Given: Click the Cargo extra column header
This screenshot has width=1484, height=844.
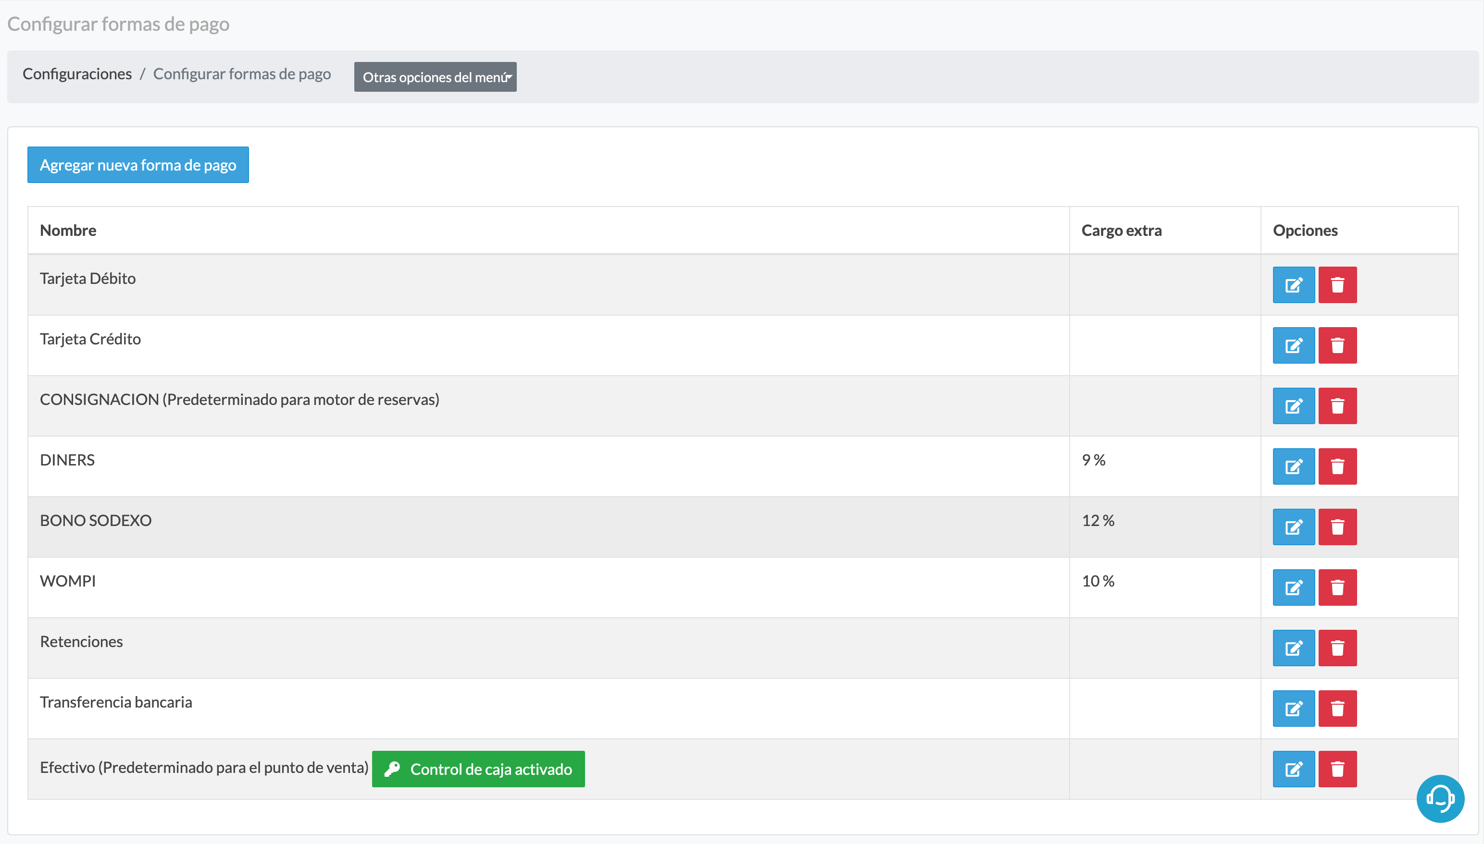Looking at the screenshot, I should pyautogui.click(x=1165, y=230).
